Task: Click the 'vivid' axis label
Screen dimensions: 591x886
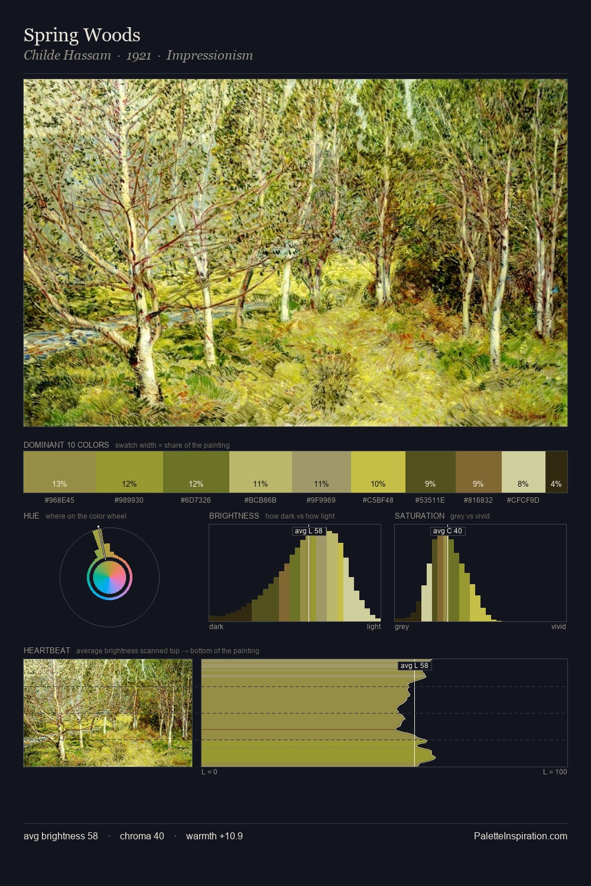Action: (x=558, y=627)
